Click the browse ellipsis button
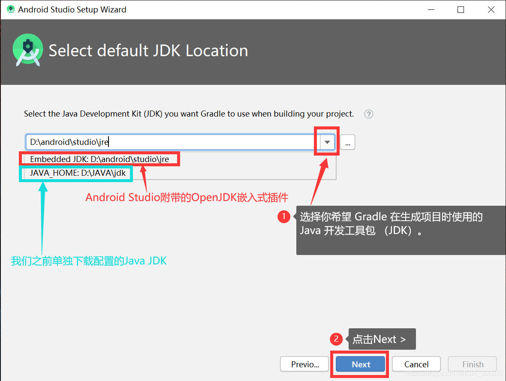506x381 pixels. click(347, 142)
